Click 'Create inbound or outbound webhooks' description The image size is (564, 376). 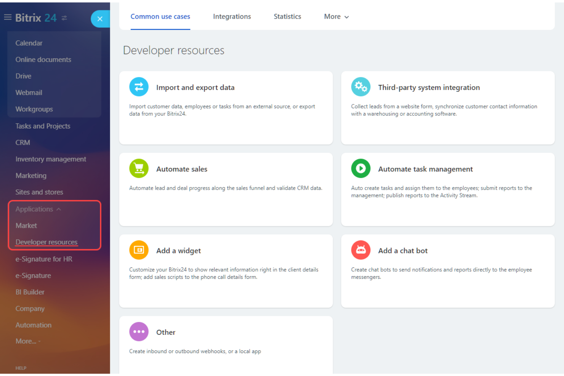[x=195, y=351]
